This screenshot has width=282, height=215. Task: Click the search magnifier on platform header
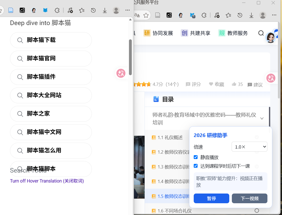[x=261, y=33]
